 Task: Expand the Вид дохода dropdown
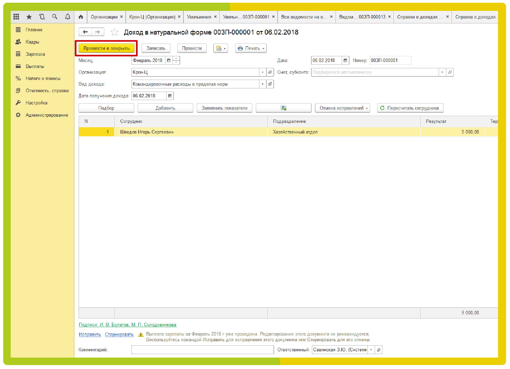tap(263, 84)
